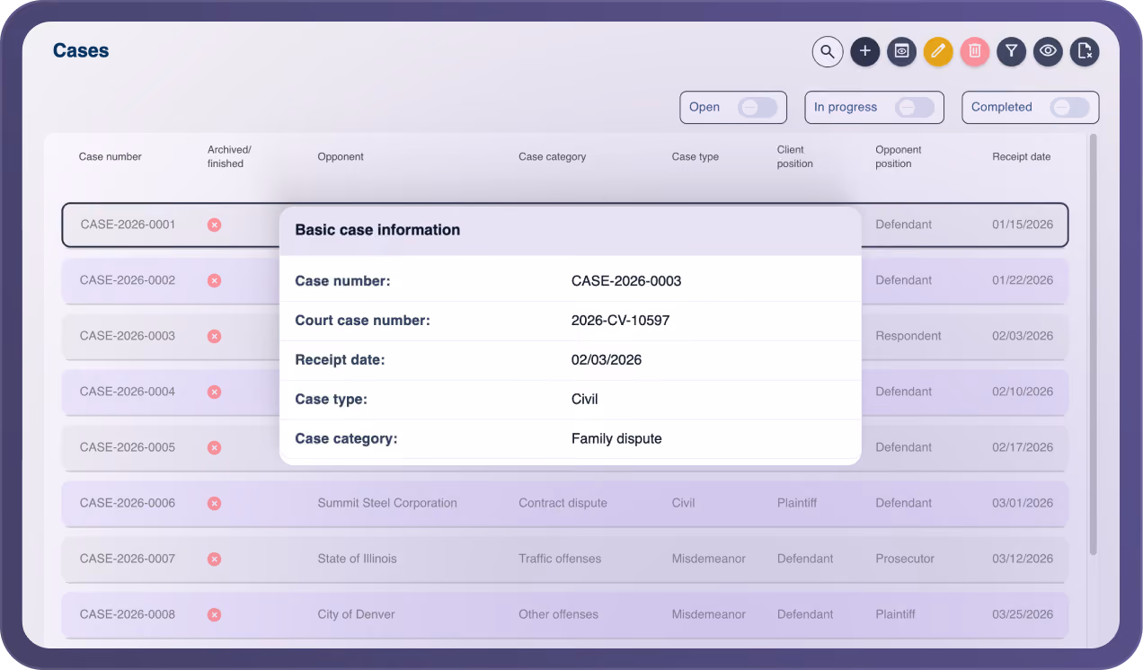The width and height of the screenshot is (1143, 670).
Task: Click the Opponent column header
Action: pyautogui.click(x=341, y=156)
